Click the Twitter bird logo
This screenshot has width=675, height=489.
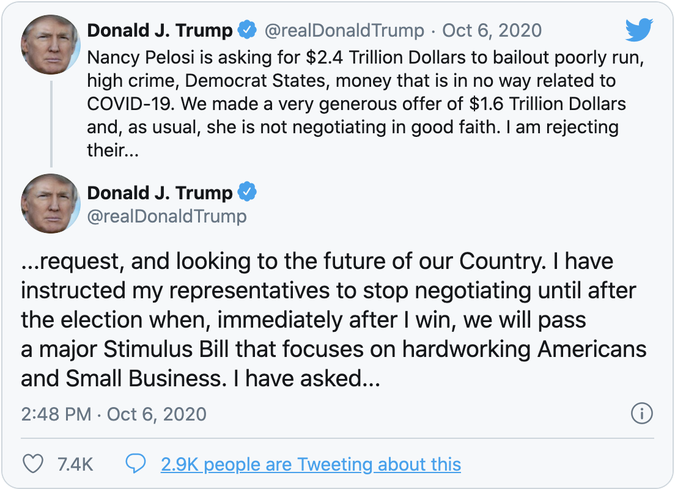coord(639,30)
